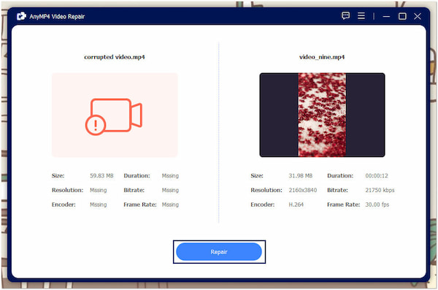The image size is (438, 290).
Task: Click the 31.98 MB size value
Action: point(301,175)
